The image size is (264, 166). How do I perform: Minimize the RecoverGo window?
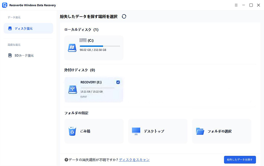tap(243, 5)
